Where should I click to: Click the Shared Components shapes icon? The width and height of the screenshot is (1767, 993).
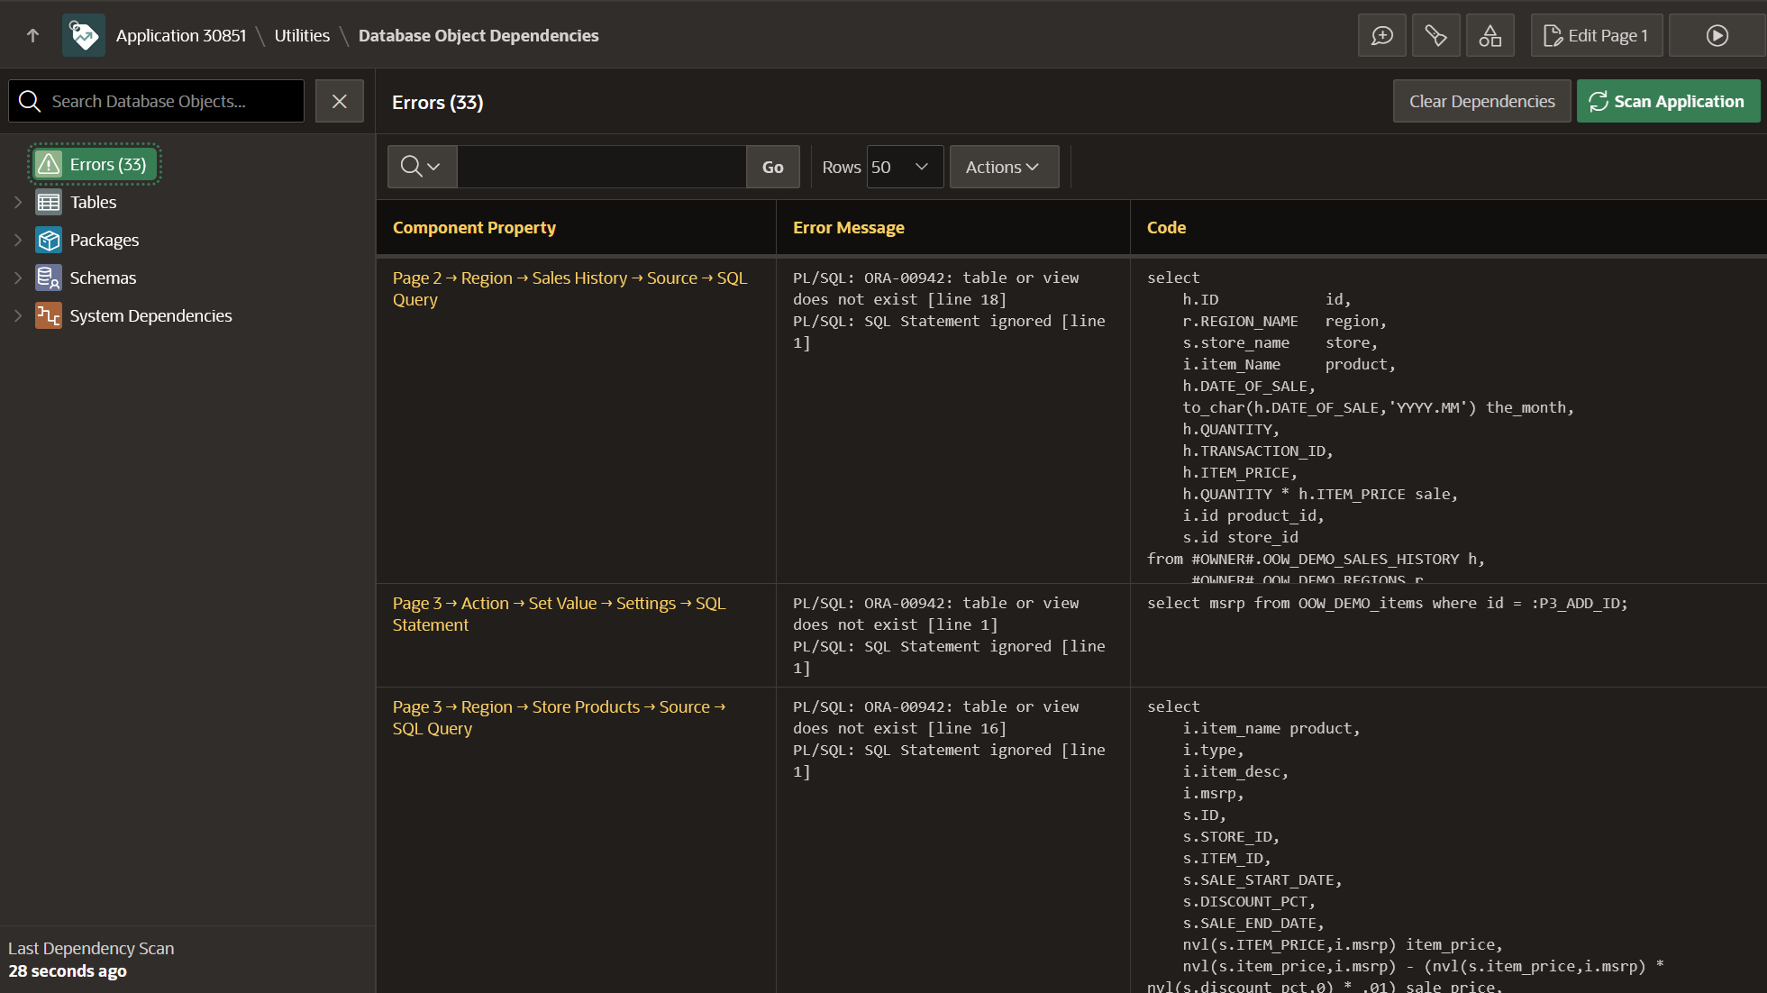click(x=1489, y=35)
